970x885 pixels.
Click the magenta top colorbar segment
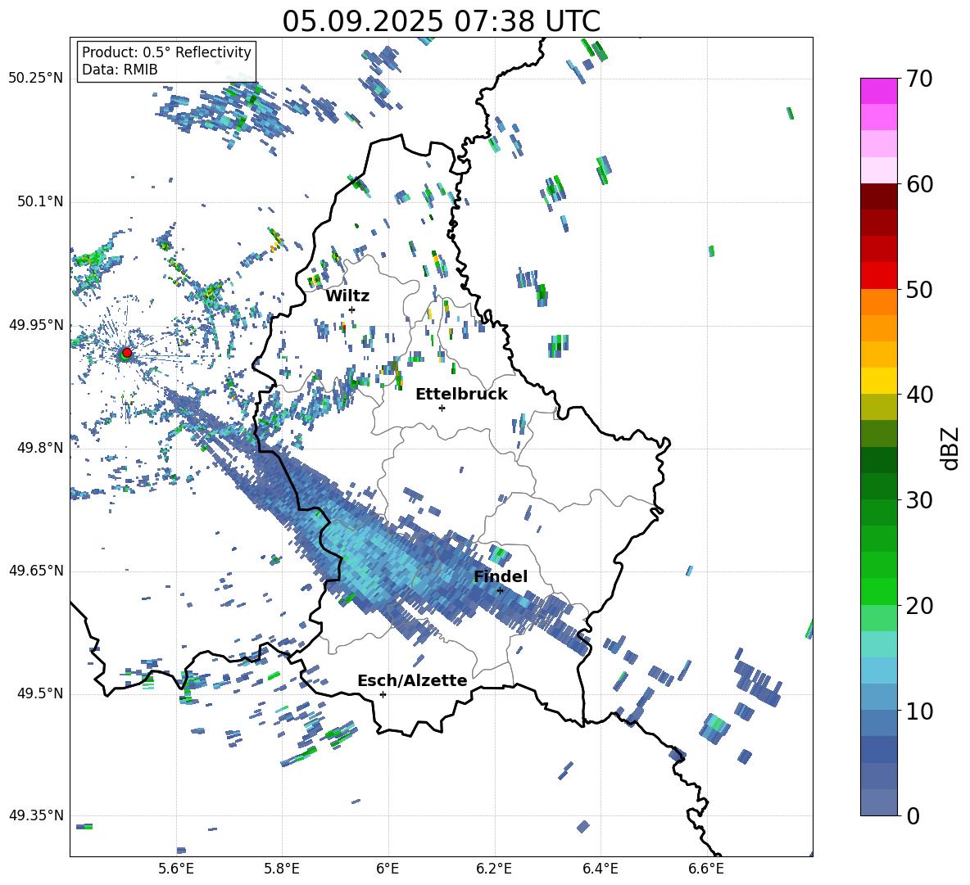[x=878, y=91]
